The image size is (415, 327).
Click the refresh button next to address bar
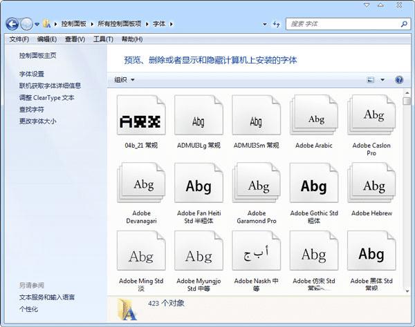tap(276, 24)
